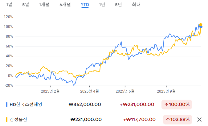Open the HD한국조선해양 stock row
This screenshot has height=126, width=208.
(x=104, y=105)
